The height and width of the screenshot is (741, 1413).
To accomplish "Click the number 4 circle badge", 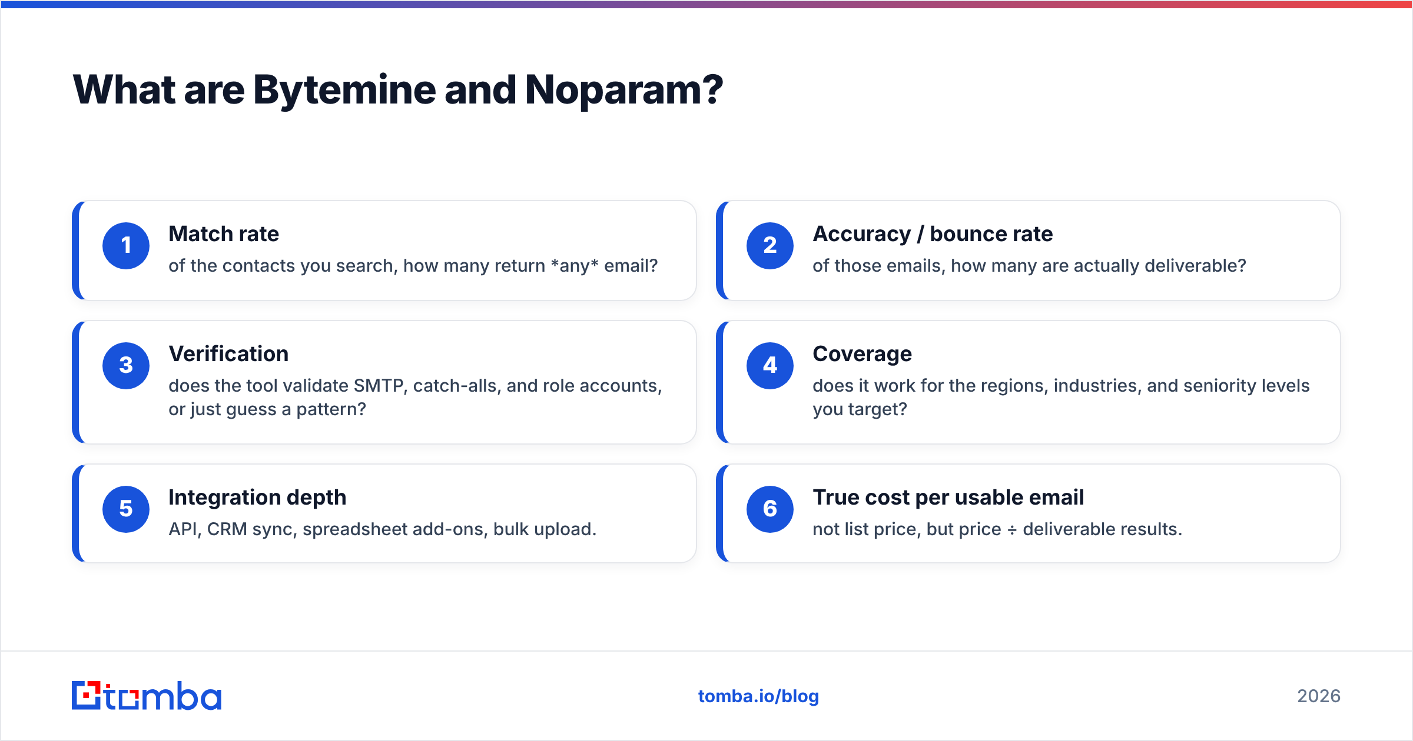I will pos(770,366).
